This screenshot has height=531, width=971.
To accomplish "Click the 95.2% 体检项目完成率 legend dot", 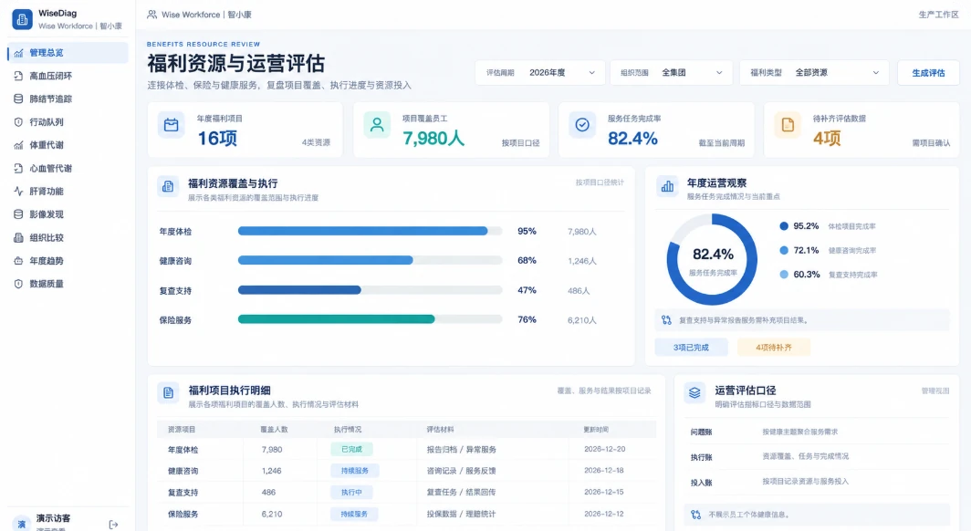I will click(x=784, y=226).
